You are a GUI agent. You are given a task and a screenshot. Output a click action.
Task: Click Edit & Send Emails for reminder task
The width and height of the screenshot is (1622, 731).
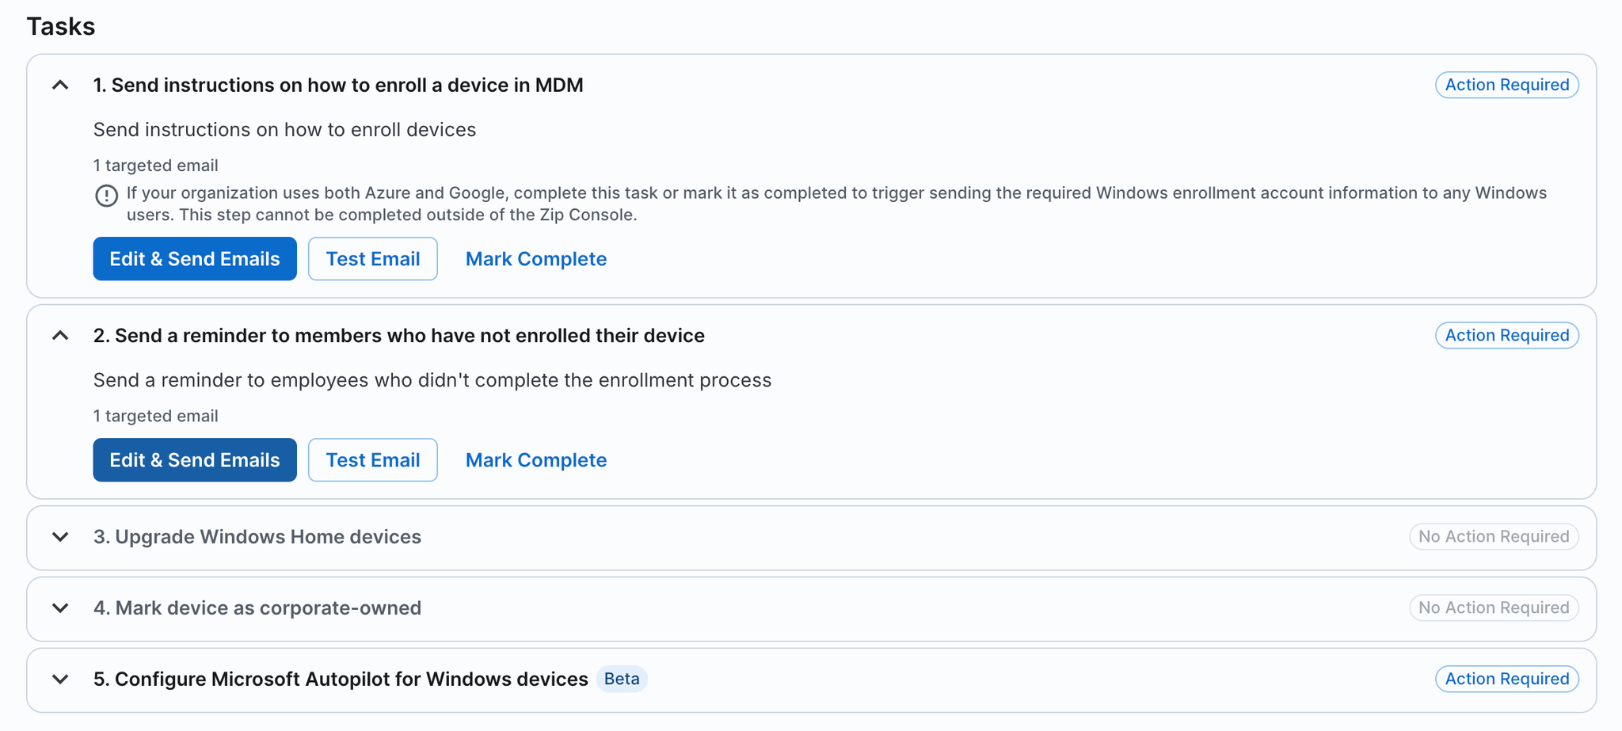click(x=195, y=460)
